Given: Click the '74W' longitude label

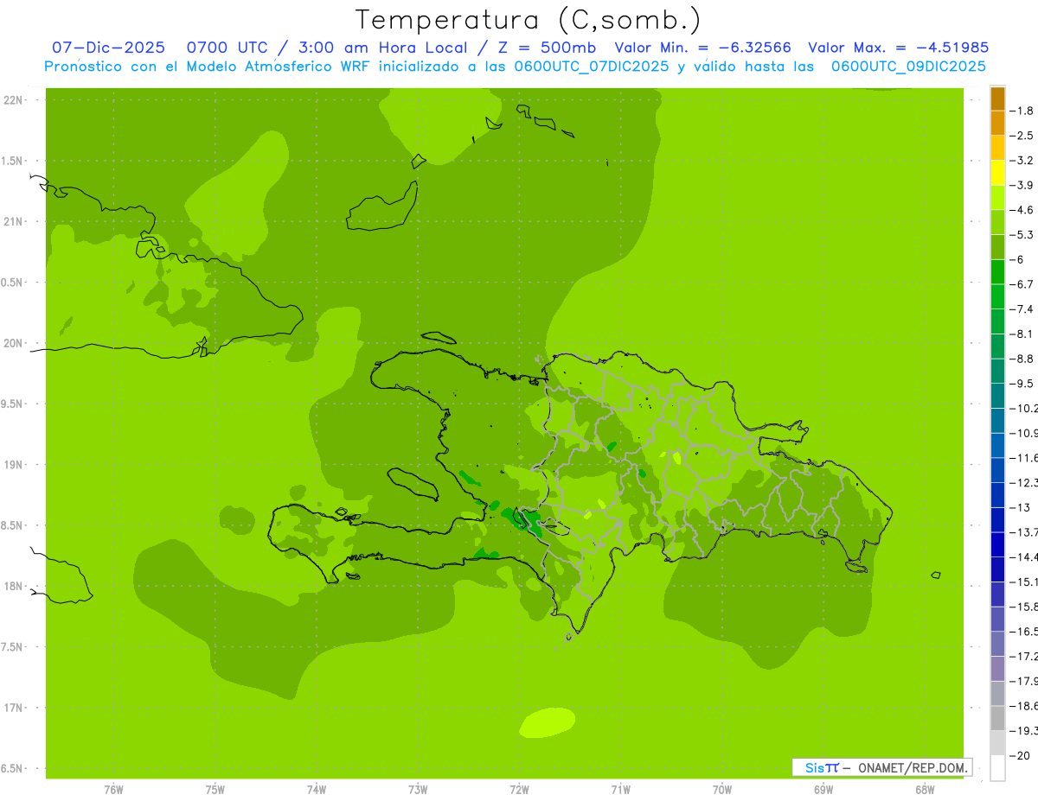Looking at the screenshot, I should pyautogui.click(x=317, y=790).
